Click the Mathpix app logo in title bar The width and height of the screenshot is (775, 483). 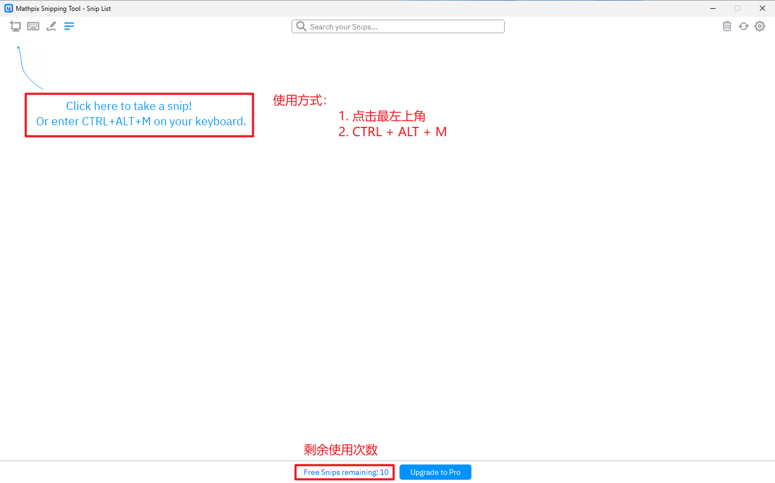pos(9,8)
